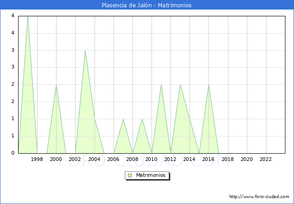Screen dimensions: 294x204
Task: Click the 2009 peak of the chart
Action: (x=142, y=119)
